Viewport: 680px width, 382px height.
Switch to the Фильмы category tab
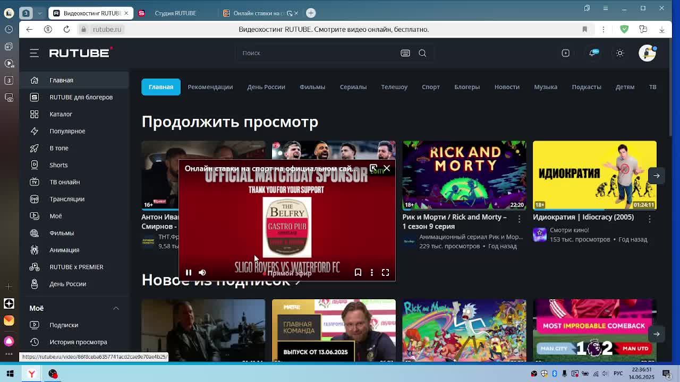coord(312,87)
